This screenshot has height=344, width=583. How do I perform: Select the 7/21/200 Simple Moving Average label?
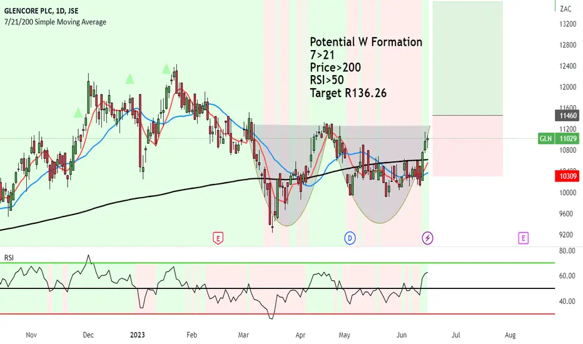pyautogui.click(x=56, y=22)
